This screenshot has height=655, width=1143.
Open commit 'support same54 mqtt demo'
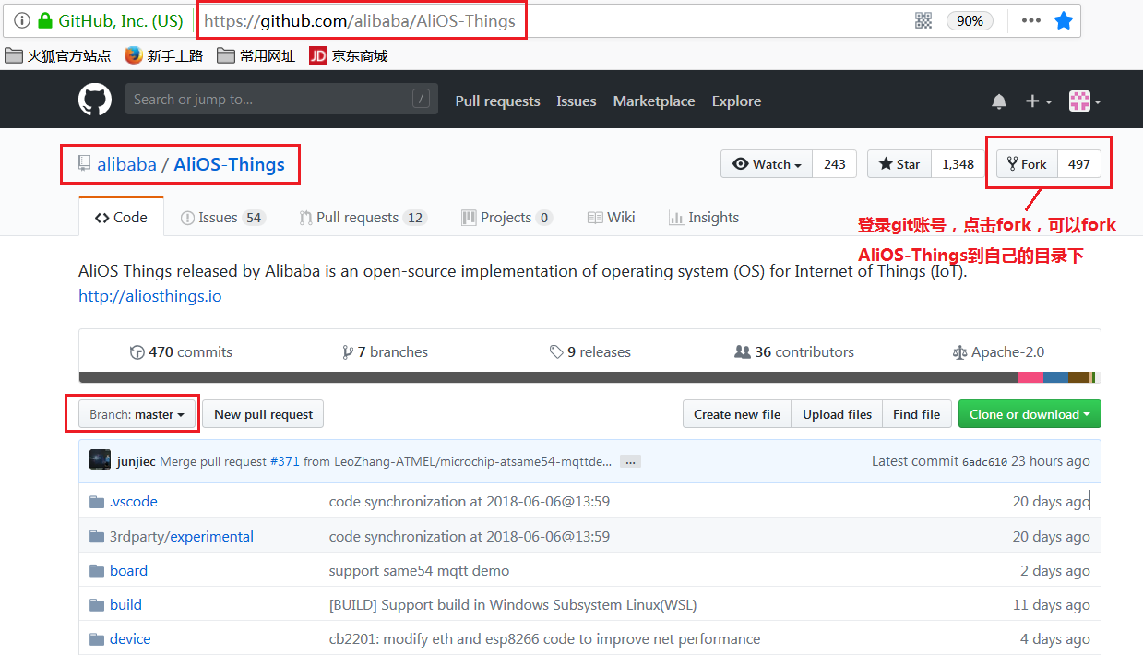pyautogui.click(x=419, y=570)
